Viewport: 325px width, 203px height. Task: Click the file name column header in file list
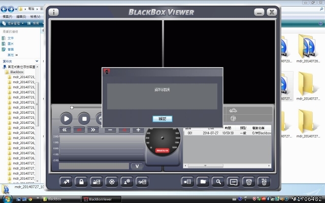click(258, 128)
